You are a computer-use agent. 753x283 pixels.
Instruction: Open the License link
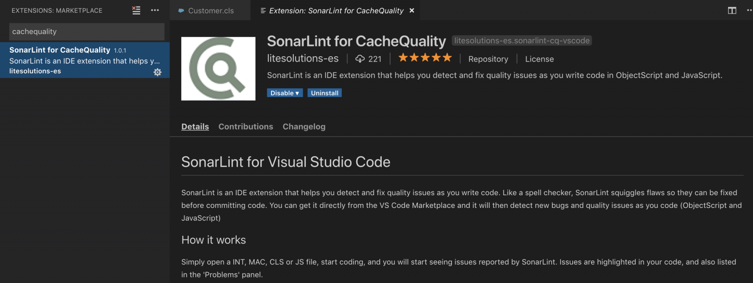click(x=539, y=59)
